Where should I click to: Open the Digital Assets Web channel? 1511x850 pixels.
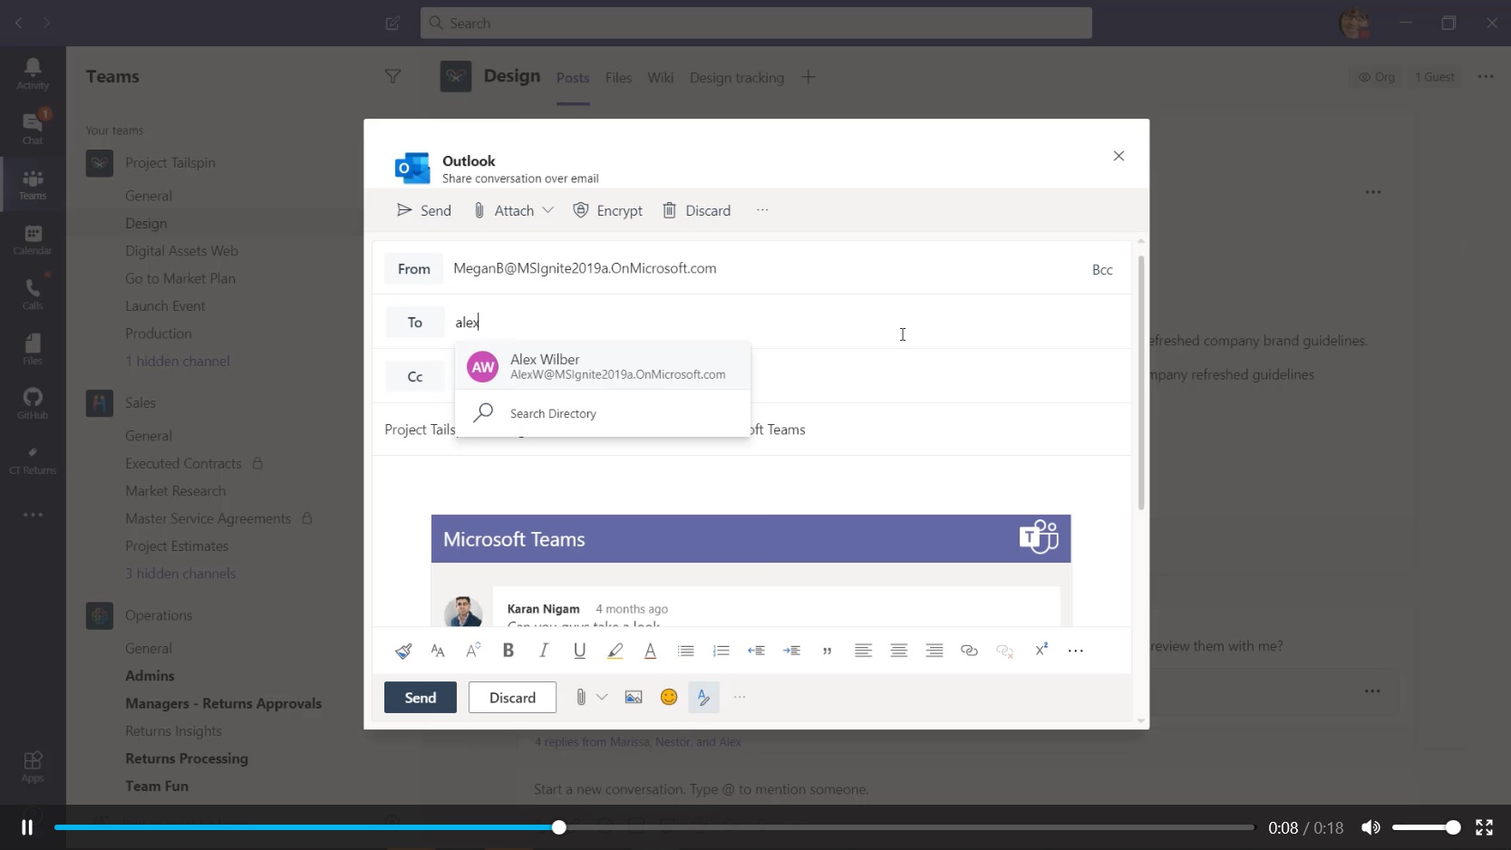click(181, 251)
